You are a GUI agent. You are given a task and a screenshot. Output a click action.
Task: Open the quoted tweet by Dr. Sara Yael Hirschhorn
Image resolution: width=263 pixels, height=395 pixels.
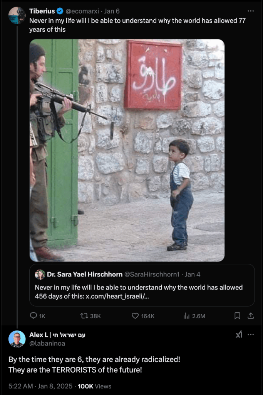pyautogui.click(x=142, y=285)
